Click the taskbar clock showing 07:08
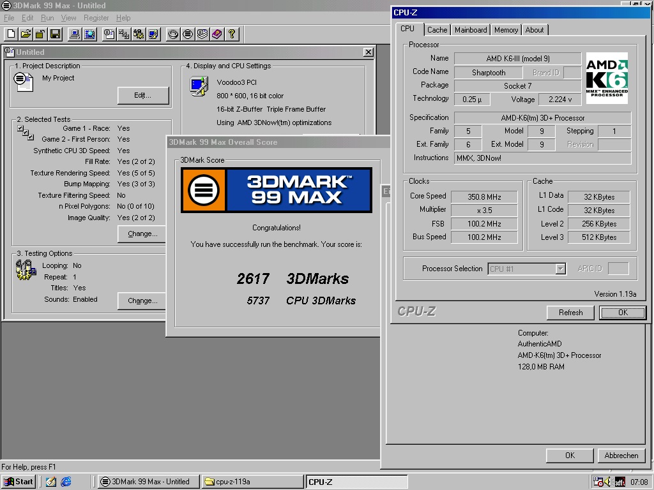The width and height of the screenshot is (654, 490). 639,482
